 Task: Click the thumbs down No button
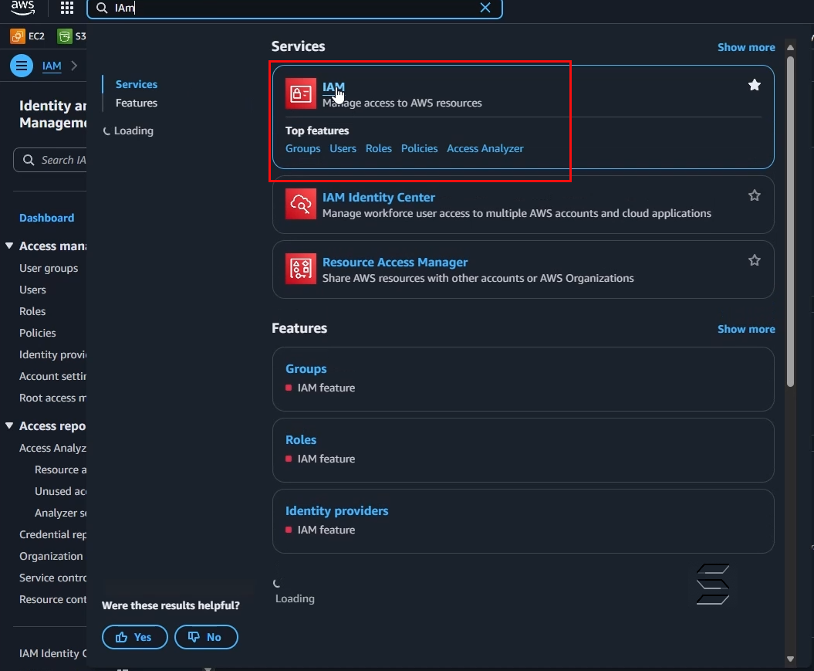[206, 637]
